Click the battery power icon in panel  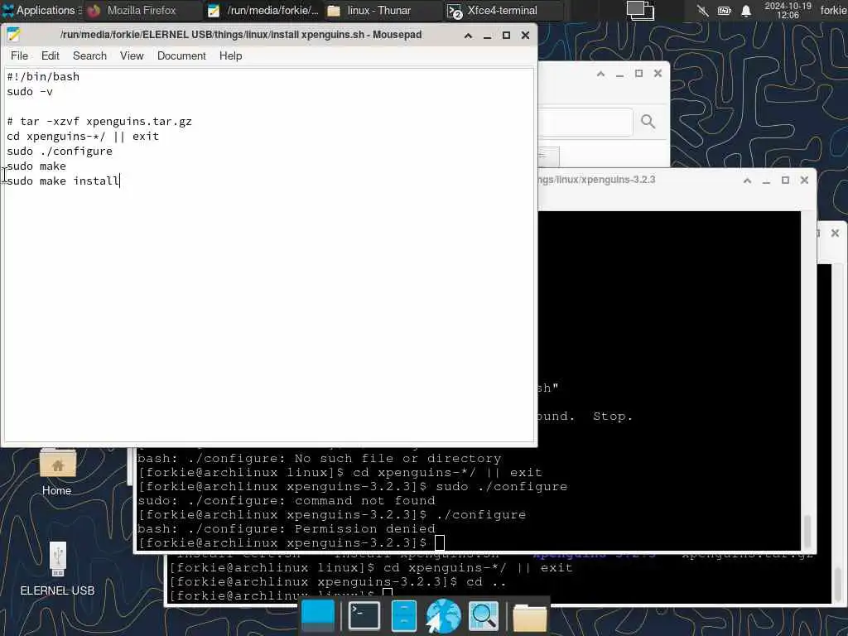pyautogui.click(x=725, y=11)
